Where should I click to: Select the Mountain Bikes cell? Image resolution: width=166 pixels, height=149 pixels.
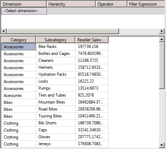(x=56, y=102)
